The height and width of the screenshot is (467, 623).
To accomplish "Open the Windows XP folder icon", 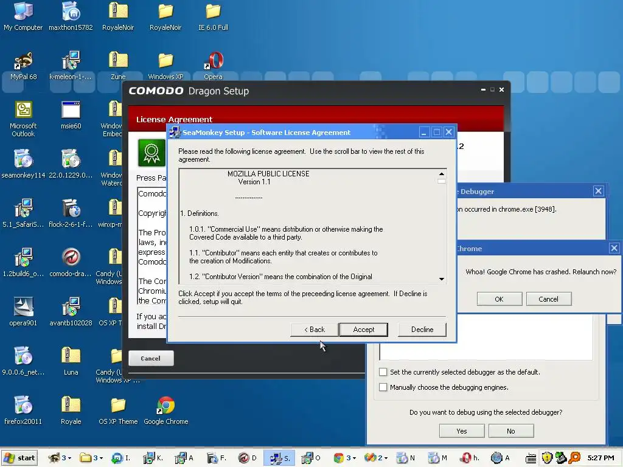I will pos(165,65).
